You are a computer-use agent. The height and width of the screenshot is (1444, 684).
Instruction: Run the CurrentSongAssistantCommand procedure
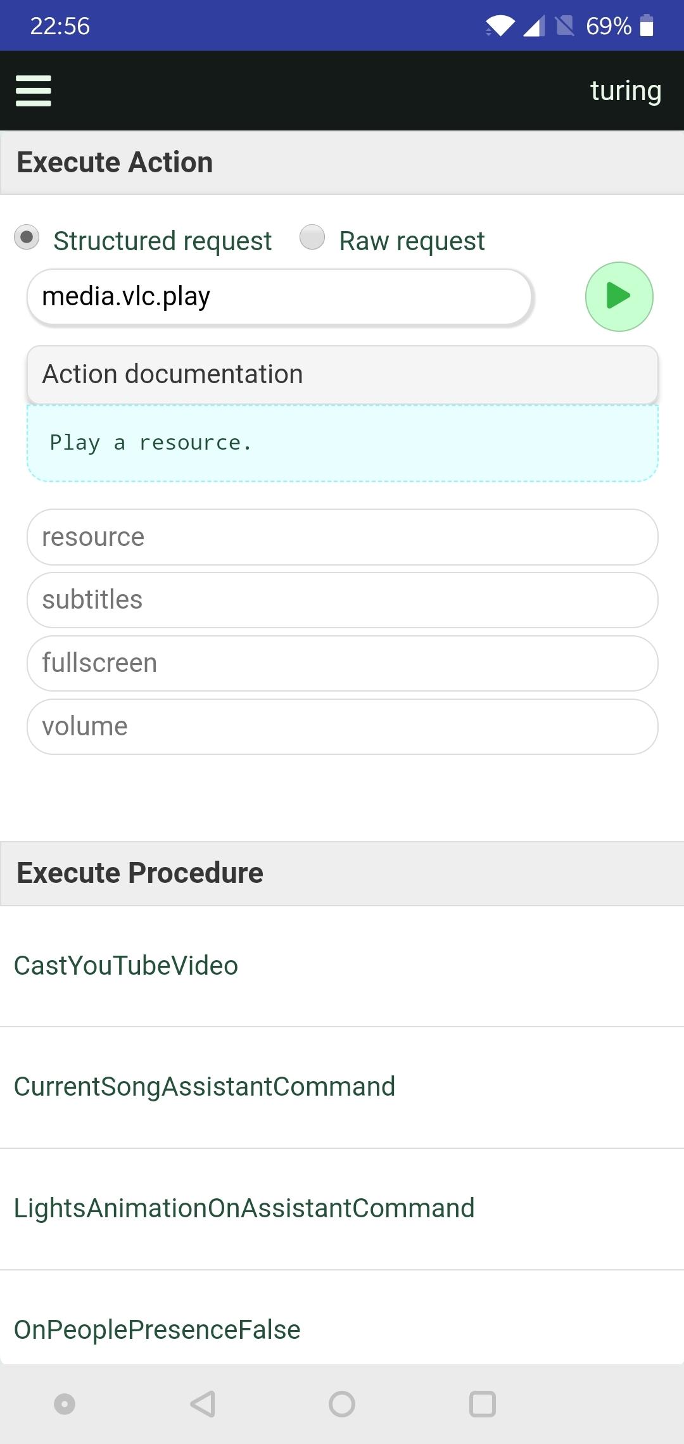205,1087
